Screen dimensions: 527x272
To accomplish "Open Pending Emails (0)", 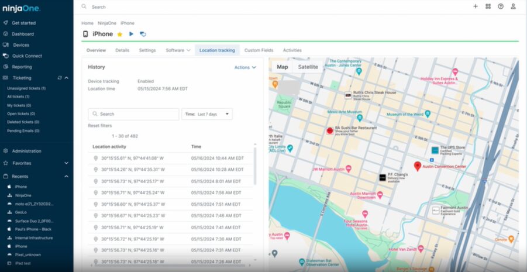I will pos(23,131).
